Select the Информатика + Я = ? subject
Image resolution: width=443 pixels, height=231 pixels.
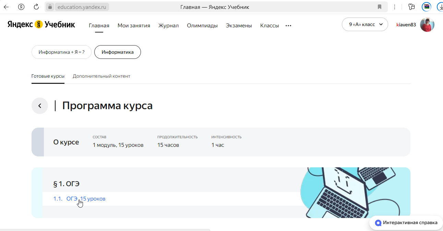[x=61, y=52]
